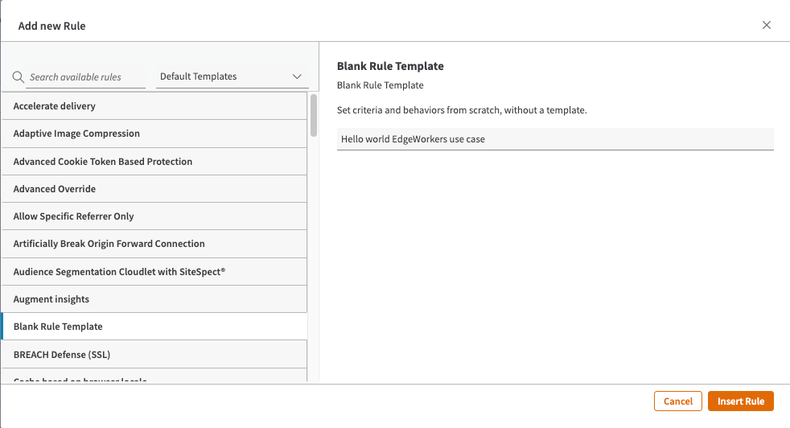Edit the Hello world EdgeWorkers name field
790x428 pixels.
point(554,139)
